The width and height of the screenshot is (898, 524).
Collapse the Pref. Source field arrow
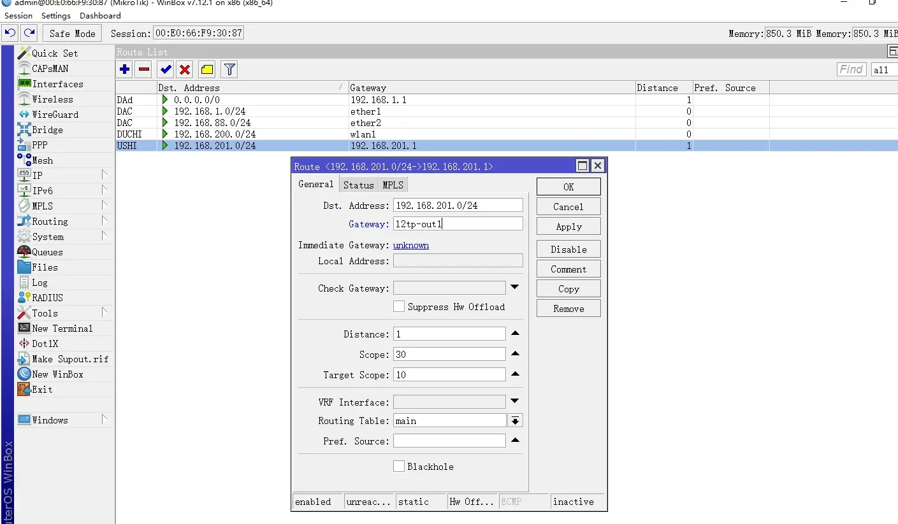coord(515,441)
